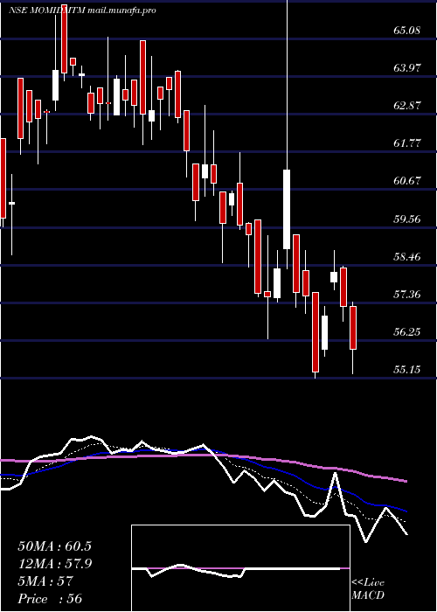Click the 50MA : 60.5 value

54,546
